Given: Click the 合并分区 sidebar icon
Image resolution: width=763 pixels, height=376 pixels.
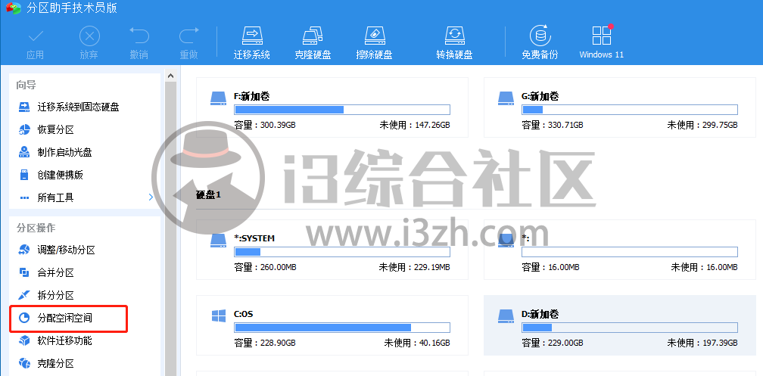Looking at the screenshot, I should tap(24, 272).
